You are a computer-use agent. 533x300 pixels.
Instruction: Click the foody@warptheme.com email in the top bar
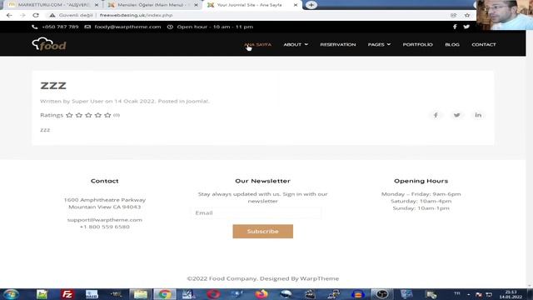tap(127, 27)
